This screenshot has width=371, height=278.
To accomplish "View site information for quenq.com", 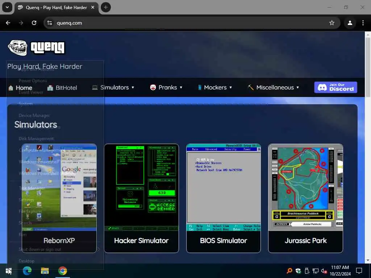I will point(50,23).
